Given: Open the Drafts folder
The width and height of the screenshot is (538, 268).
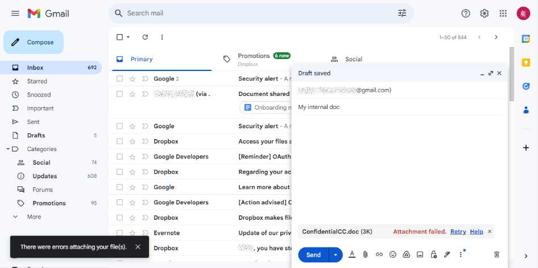Looking at the screenshot, I should [x=51, y=135].
